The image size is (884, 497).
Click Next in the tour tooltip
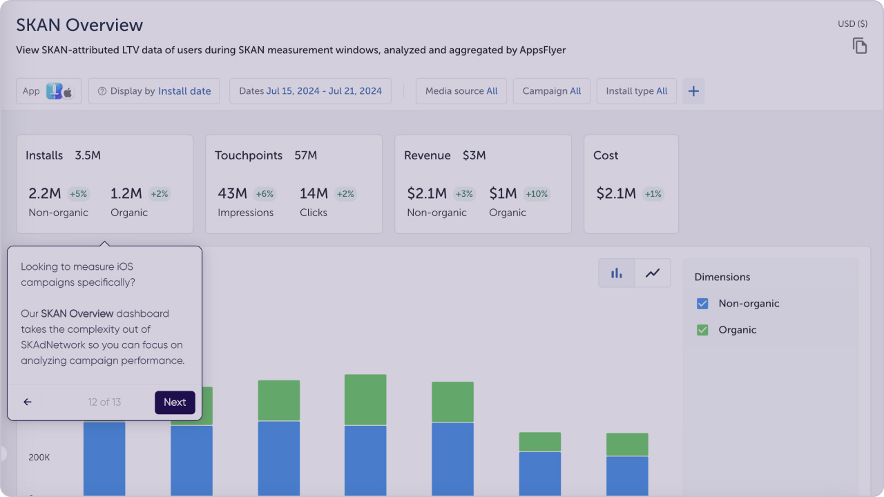click(175, 402)
